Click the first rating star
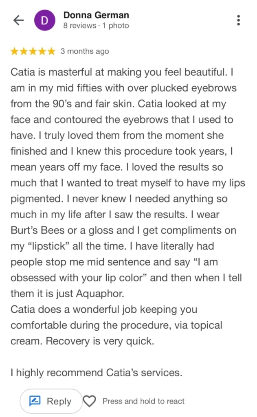This screenshot has width=257, height=417. pos(15,51)
